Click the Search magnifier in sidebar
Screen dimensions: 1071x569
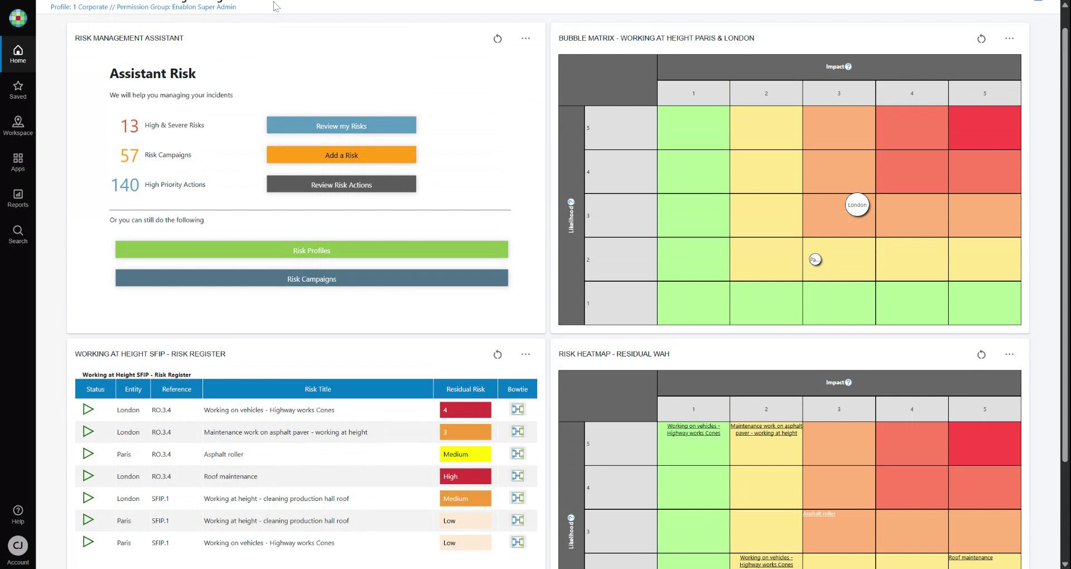tap(18, 234)
